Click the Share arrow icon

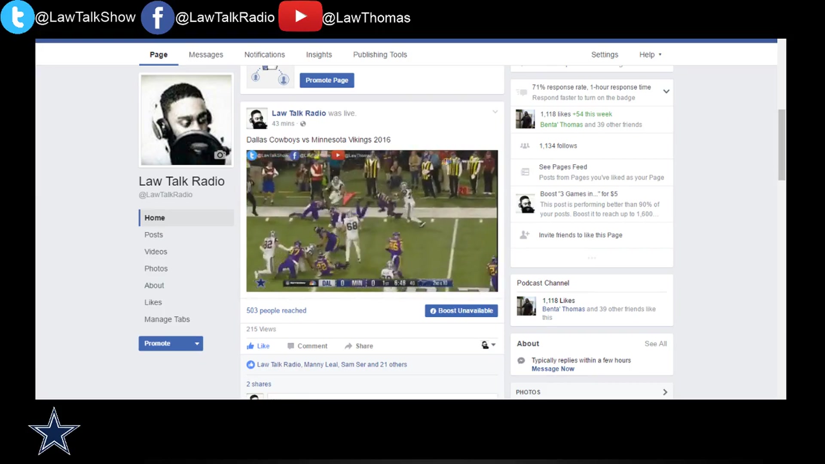click(348, 346)
